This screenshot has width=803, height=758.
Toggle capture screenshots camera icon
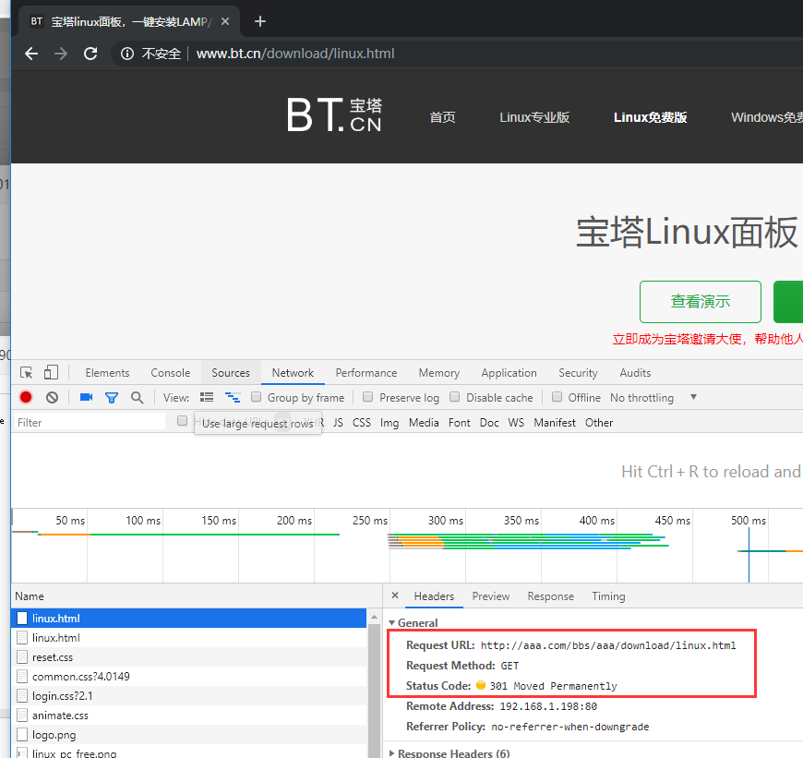tap(86, 397)
